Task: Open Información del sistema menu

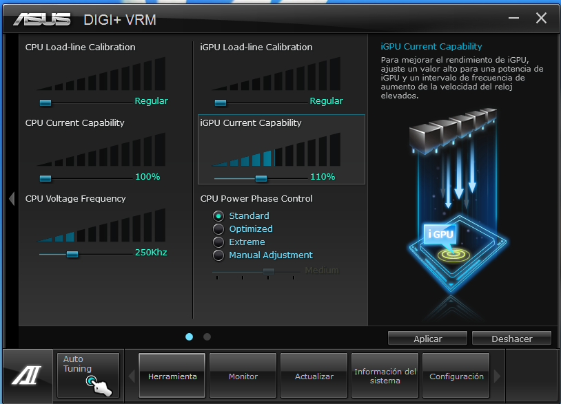Action: point(385,375)
